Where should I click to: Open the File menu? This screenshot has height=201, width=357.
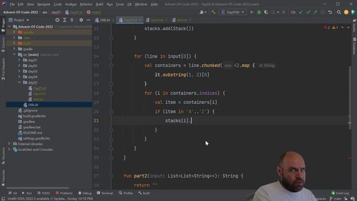[x=12, y=4]
